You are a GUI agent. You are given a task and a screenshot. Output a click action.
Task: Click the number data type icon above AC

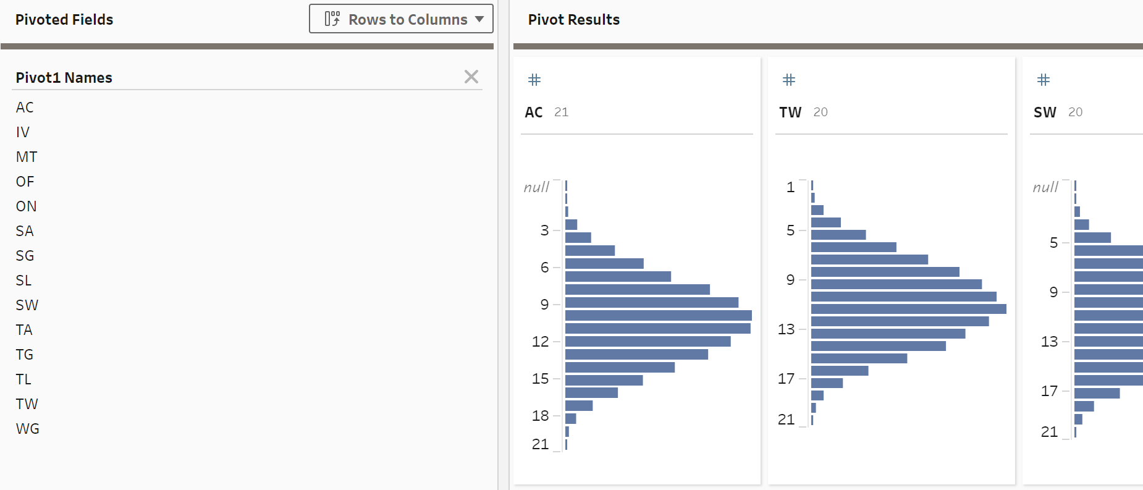tap(534, 80)
